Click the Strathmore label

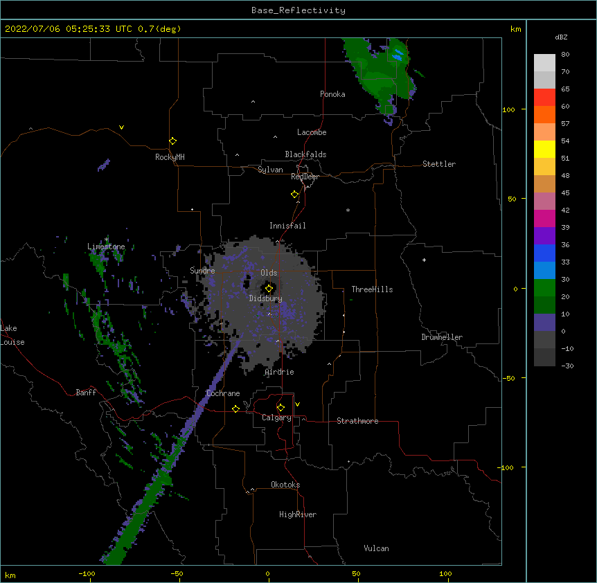point(357,421)
